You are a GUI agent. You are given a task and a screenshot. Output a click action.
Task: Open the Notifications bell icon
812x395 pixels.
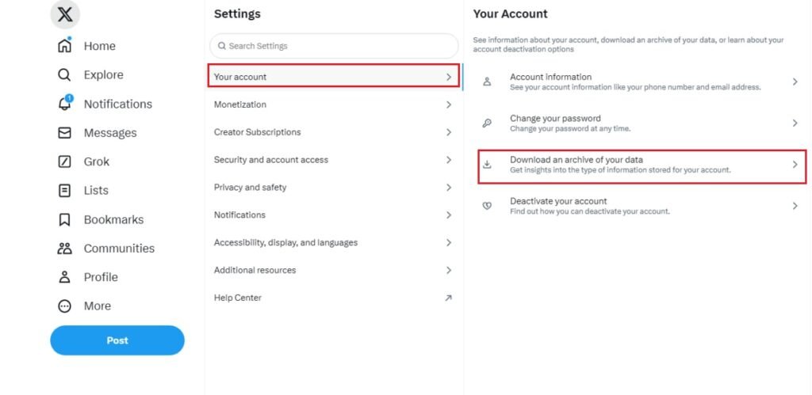tap(65, 104)
